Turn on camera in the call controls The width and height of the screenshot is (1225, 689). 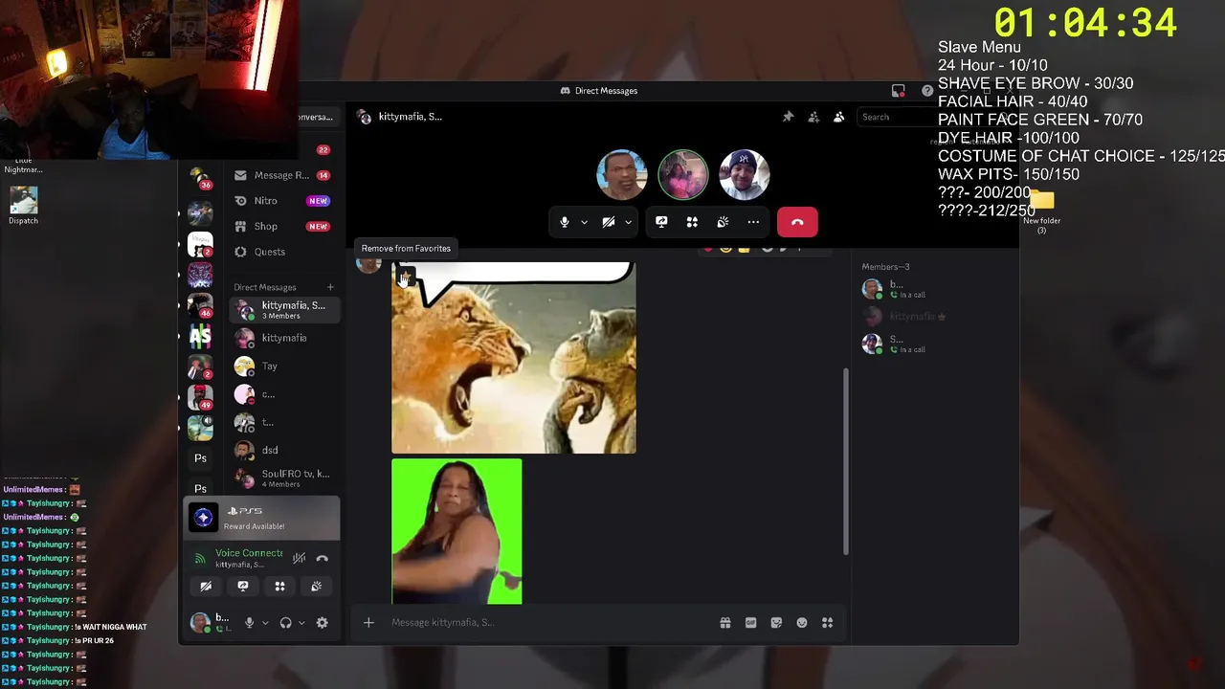tap(609, 222)
